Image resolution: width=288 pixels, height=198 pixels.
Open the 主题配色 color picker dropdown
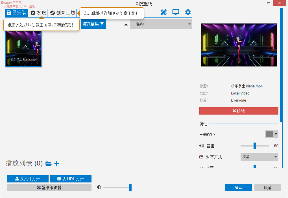pos(271,134)
